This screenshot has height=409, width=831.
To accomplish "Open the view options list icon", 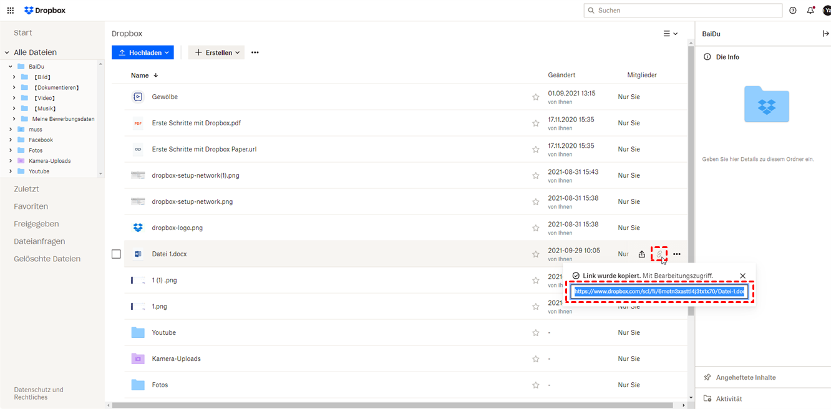I will 671,34.
